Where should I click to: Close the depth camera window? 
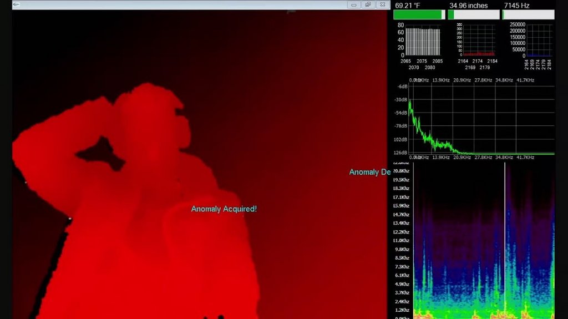[x=383, y=4]
